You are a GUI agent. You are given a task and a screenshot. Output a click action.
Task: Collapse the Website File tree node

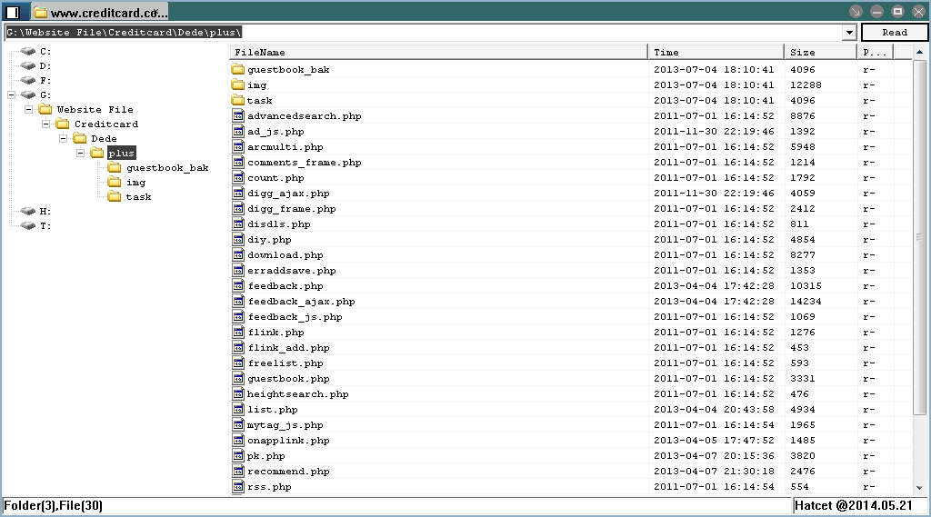28,109
